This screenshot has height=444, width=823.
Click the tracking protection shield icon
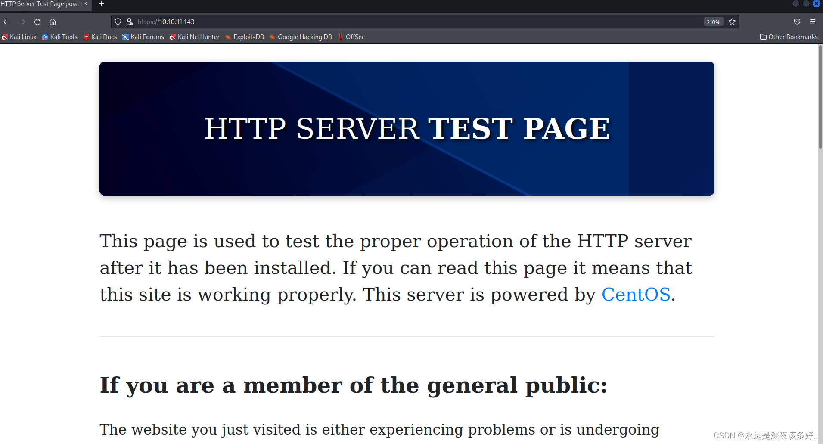pos(118,22)
